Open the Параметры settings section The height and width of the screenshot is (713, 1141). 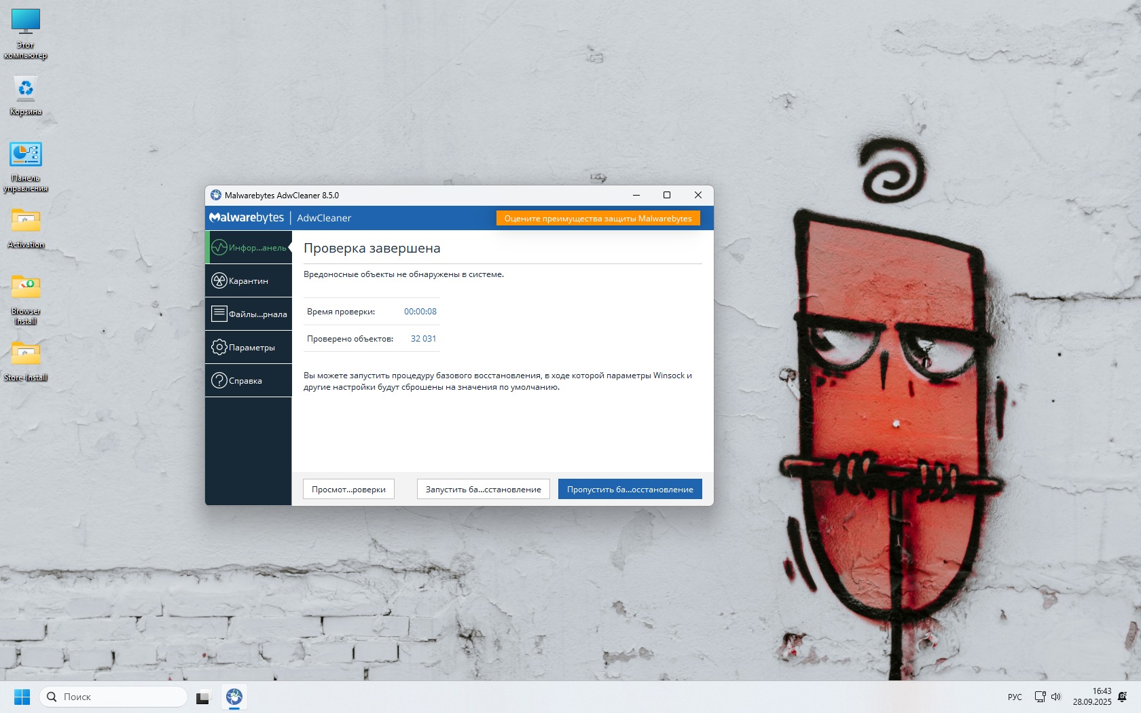(249, 347)
